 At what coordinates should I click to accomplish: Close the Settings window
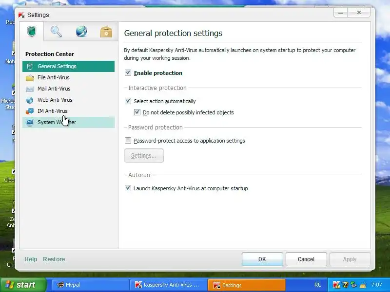click(359, 13)
